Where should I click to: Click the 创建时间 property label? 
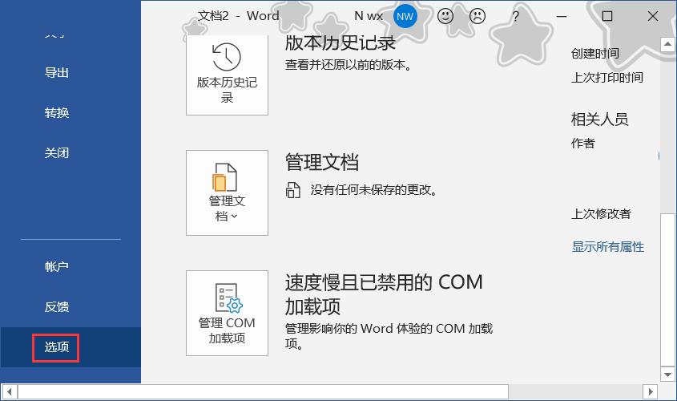pos(595,54)
